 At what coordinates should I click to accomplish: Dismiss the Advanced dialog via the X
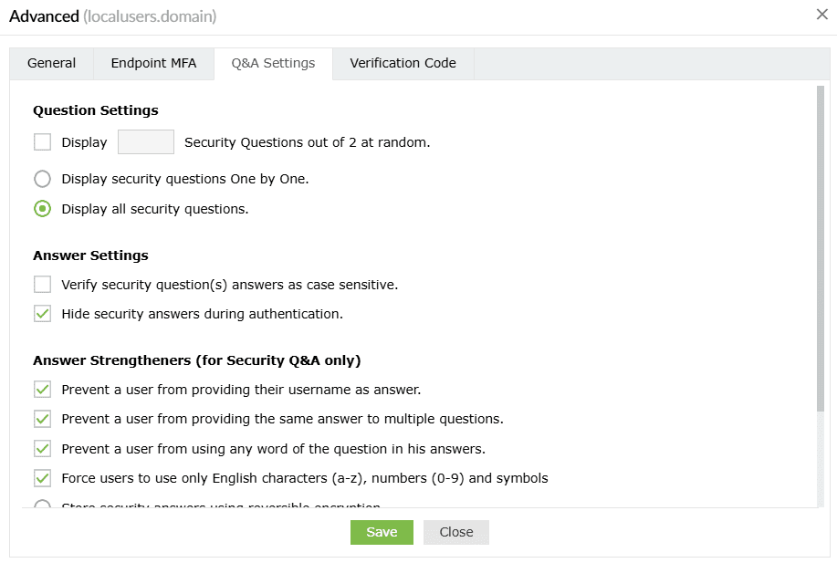point(822,15)
